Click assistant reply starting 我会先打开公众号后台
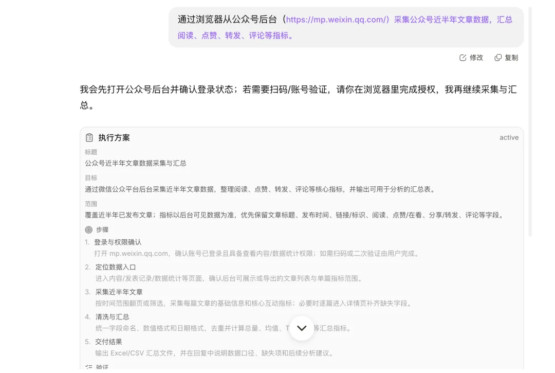 (x=298, y=97)
